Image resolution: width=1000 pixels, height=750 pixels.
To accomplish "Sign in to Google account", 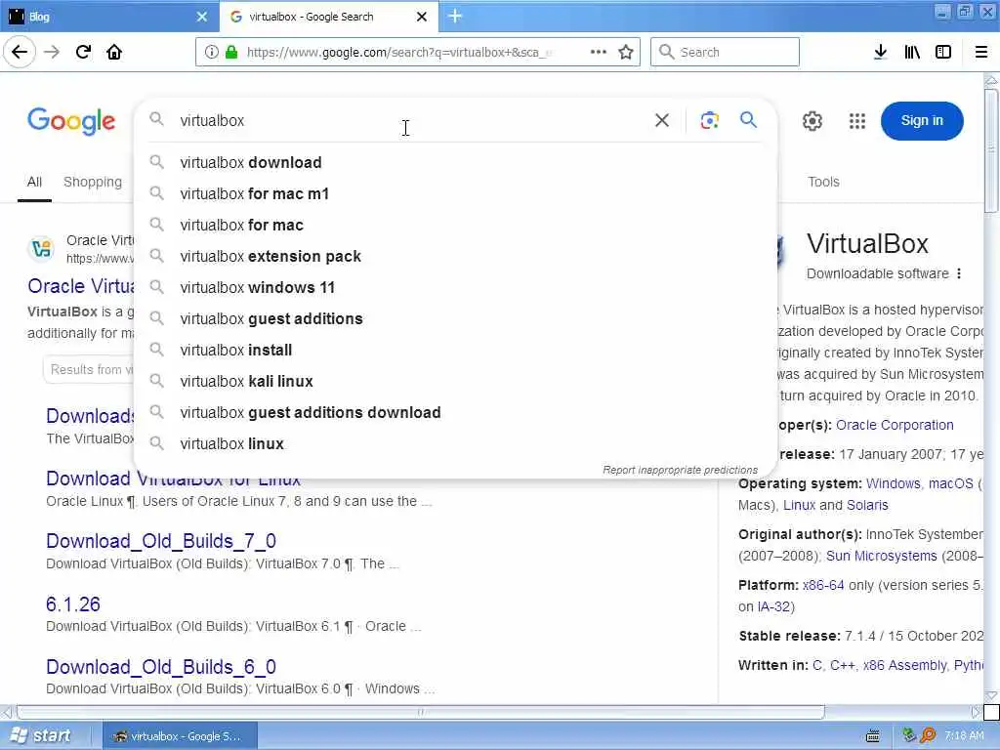I will pos(922,120).
